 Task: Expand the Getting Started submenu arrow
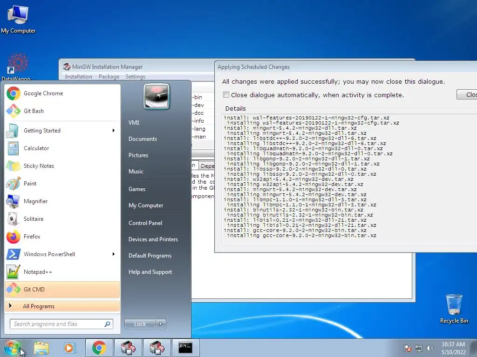(x=114, y=131)
